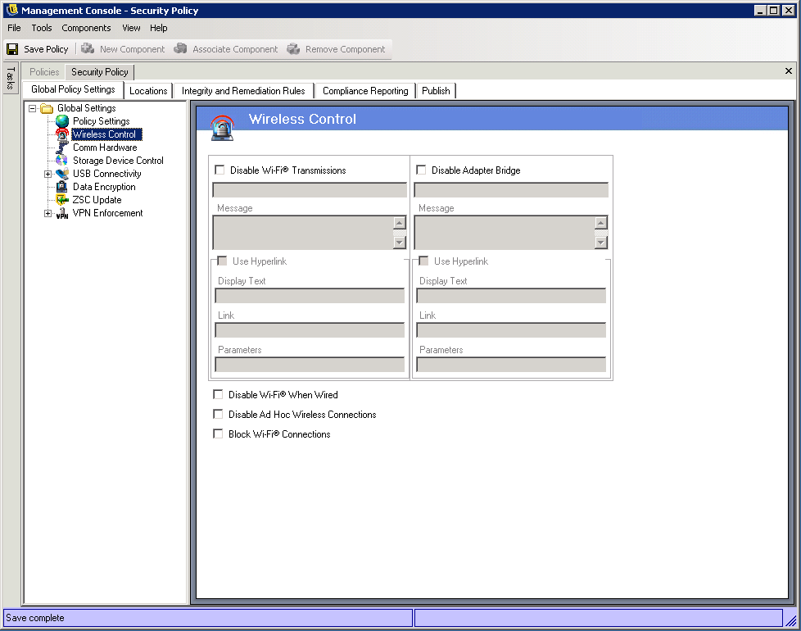Click the Adapter Bridge title input field

coord(511,189)
